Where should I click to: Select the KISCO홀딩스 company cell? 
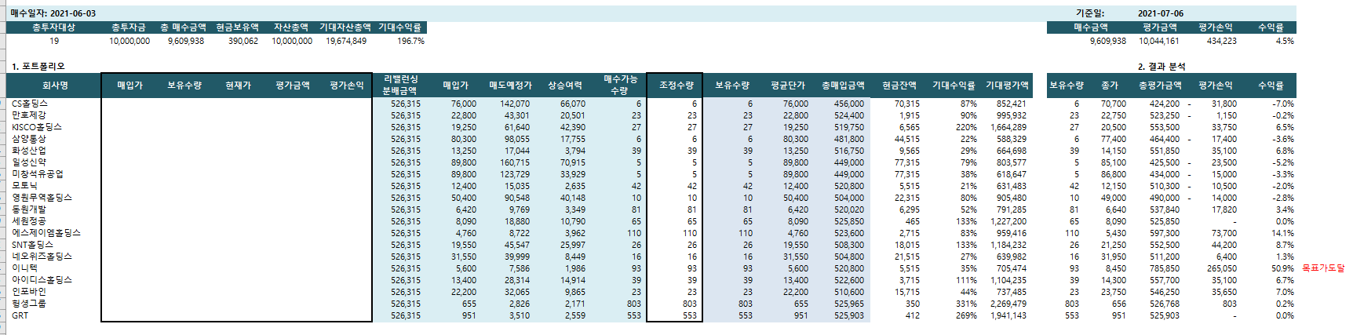pos(36,127)
